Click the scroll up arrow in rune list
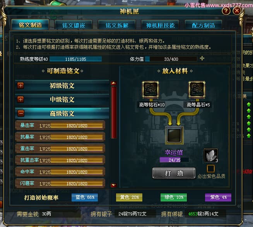This screenshot has height=227, width=253. click(x=114, y=83)
